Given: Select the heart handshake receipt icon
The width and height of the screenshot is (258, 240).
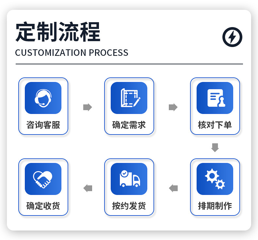Looking at the screenshot, I should pyautogui.click(x=43, y=179).
